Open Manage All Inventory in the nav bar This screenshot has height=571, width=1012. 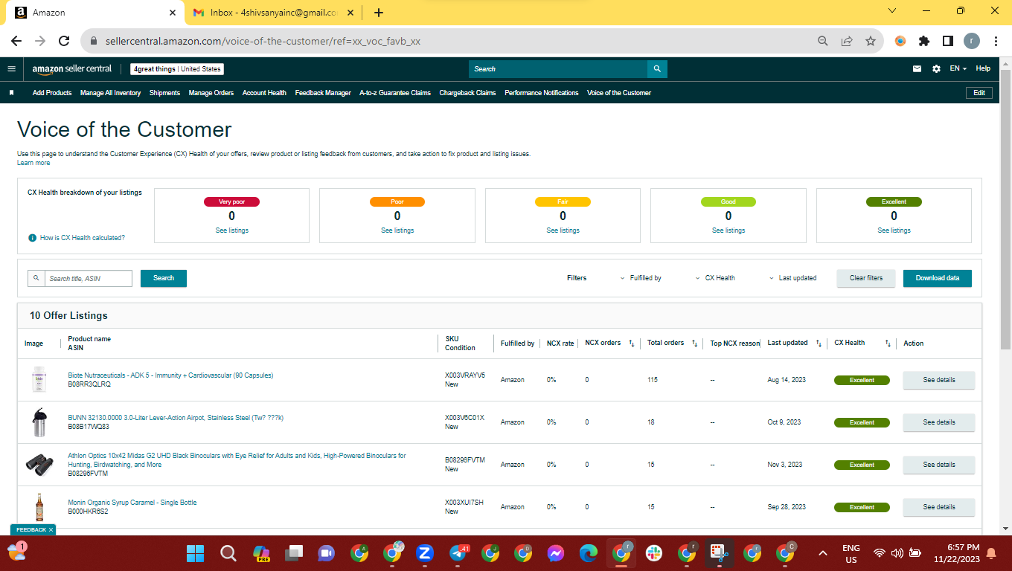110,93
